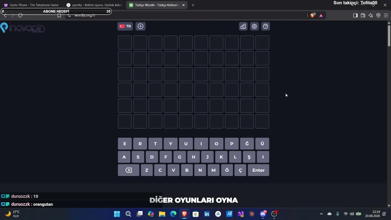
Task: Open the volume tray control
Action: (x=352, y=214)
